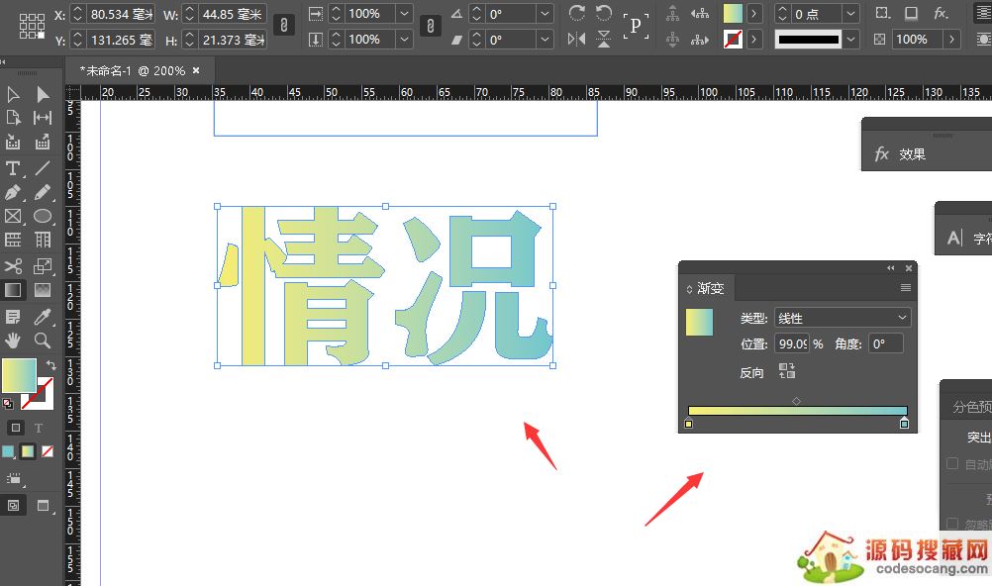Pick the Eyedropper tool

pyautogui.click(x=43, y=317)
